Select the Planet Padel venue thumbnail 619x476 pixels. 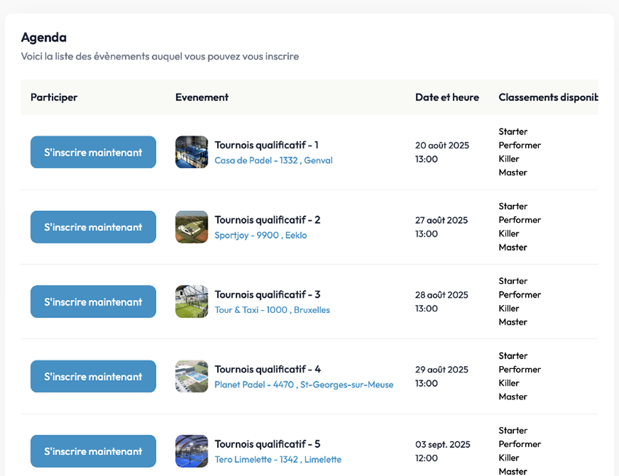pos(192,376)
